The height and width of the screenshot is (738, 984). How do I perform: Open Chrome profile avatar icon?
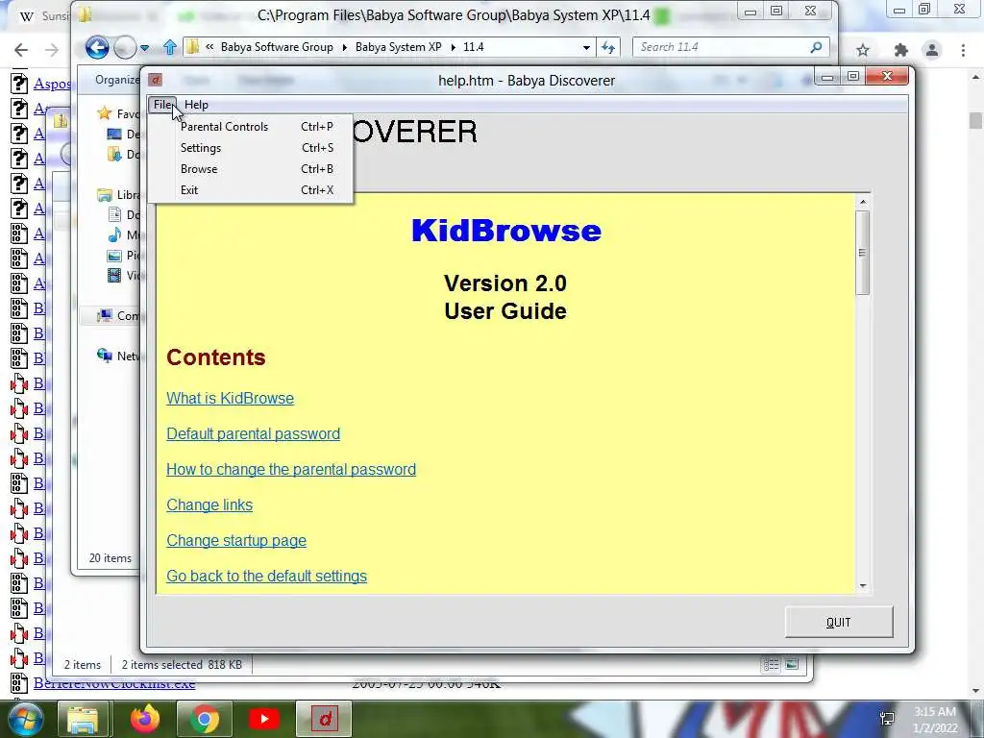[x=932, y=50]
